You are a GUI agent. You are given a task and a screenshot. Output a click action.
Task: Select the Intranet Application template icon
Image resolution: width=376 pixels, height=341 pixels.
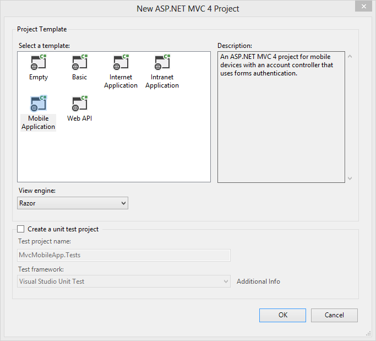pos(162,62)
